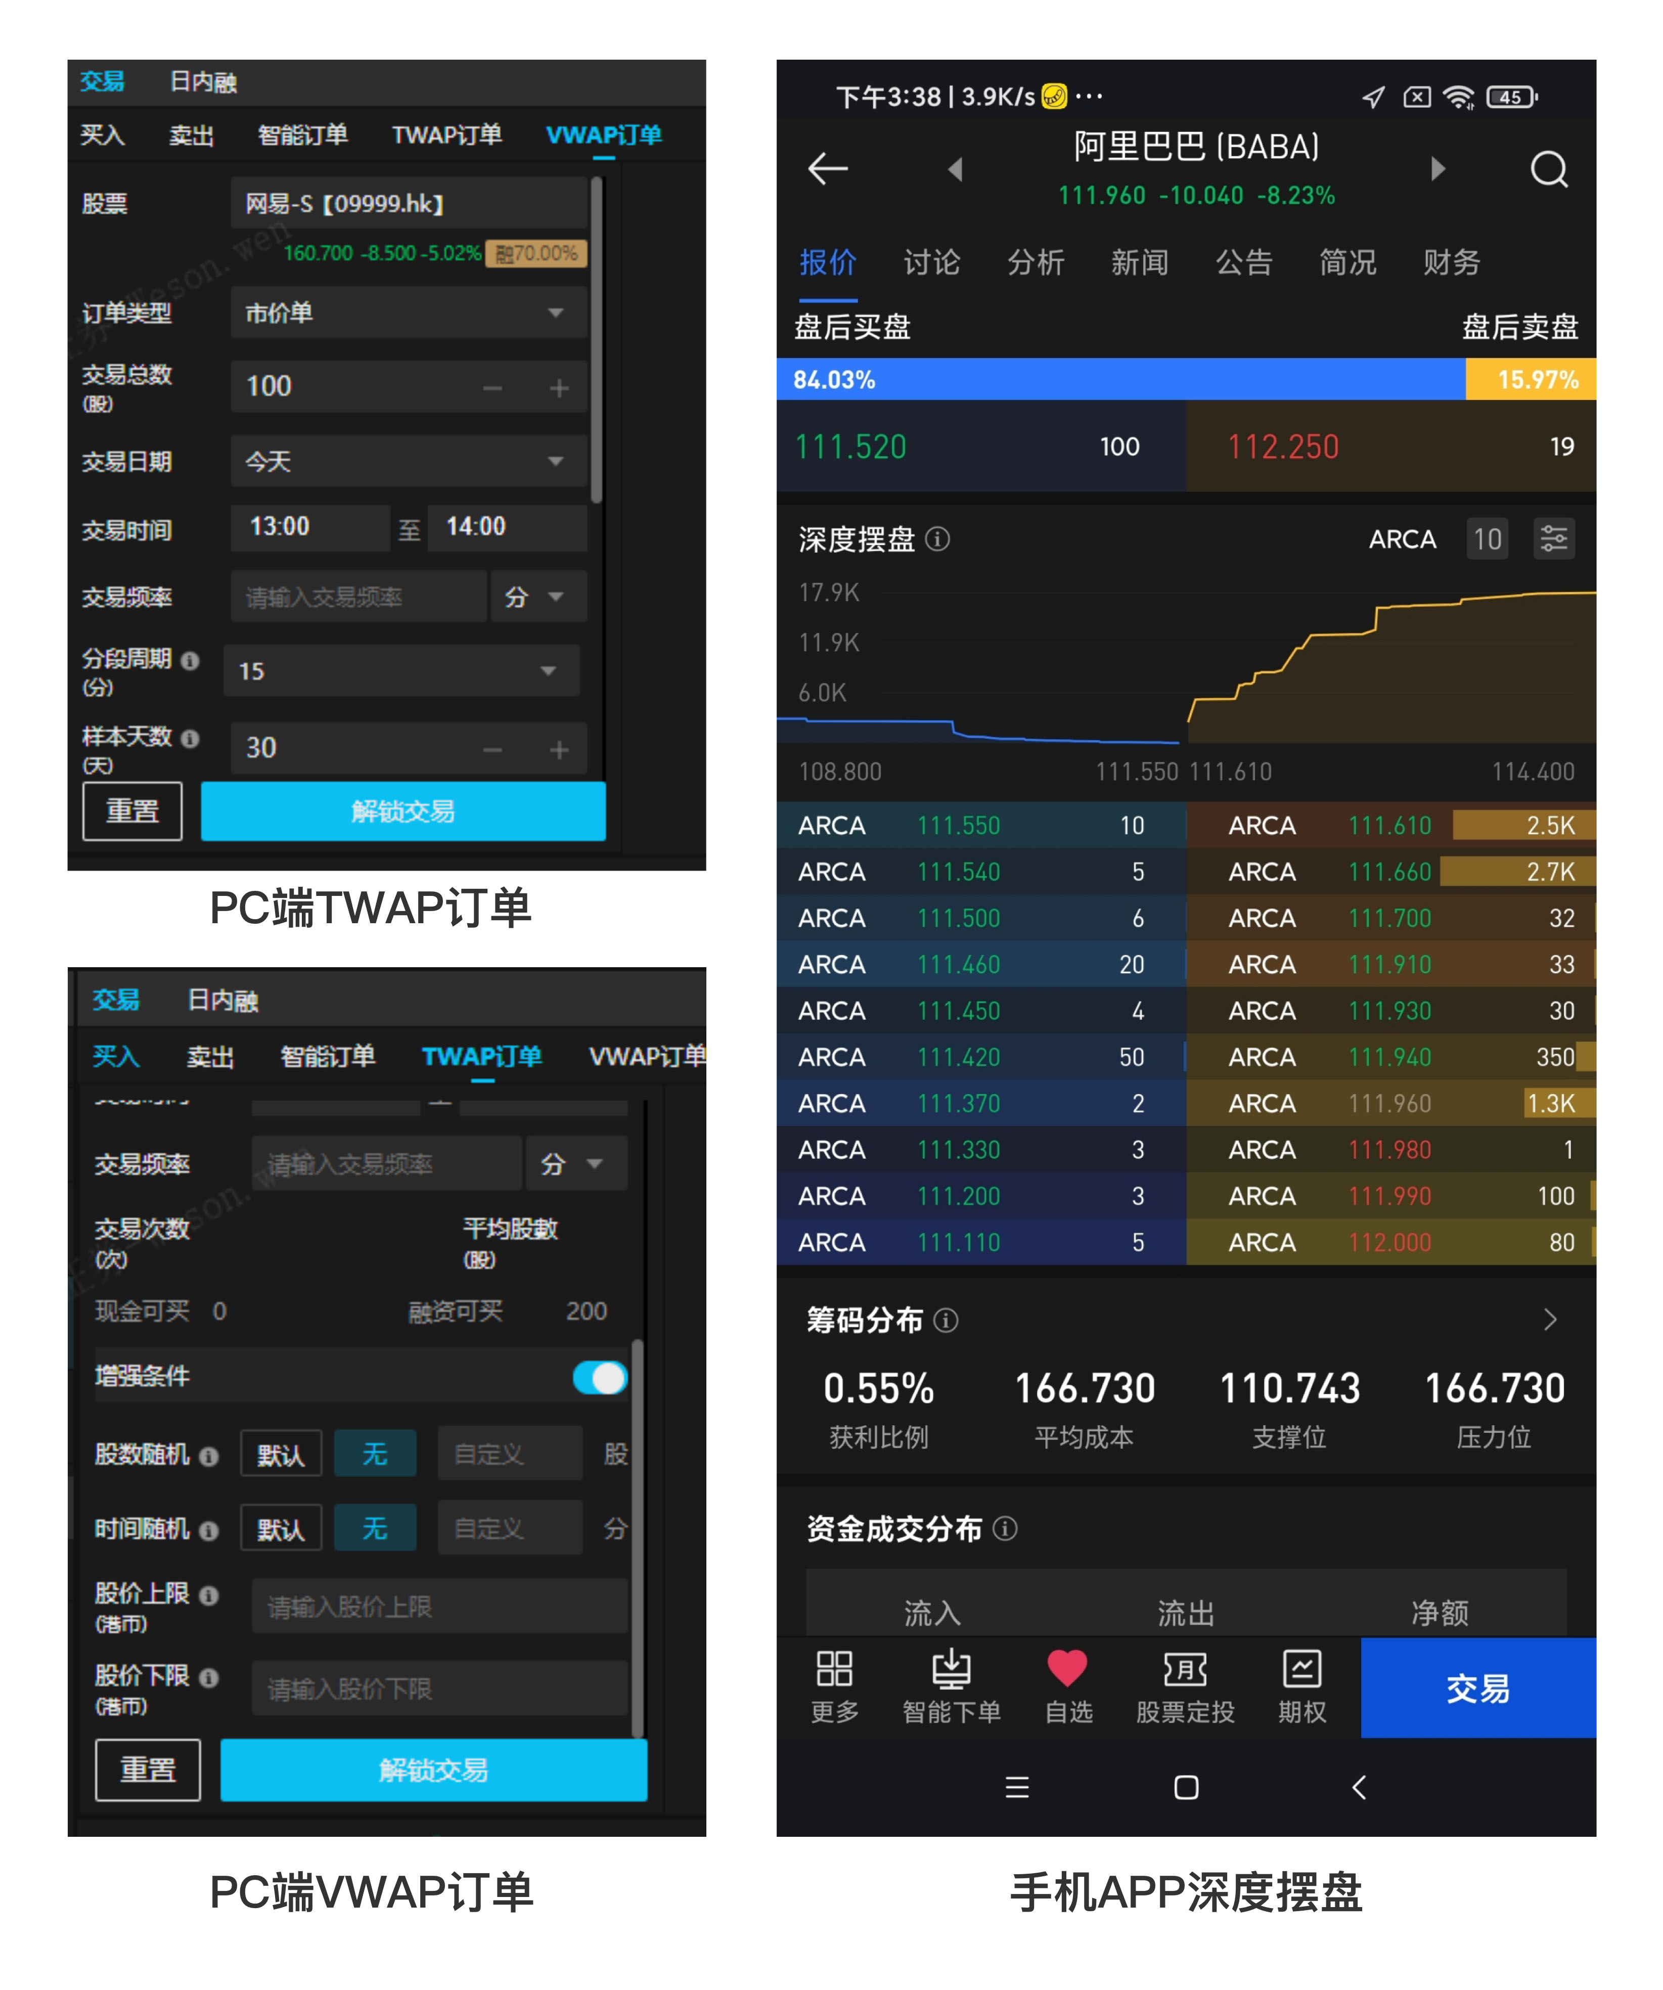Viewport: 1663px width, 1990px height.
Task: Click info icon beside 深度摆盘
Action: 937,539
